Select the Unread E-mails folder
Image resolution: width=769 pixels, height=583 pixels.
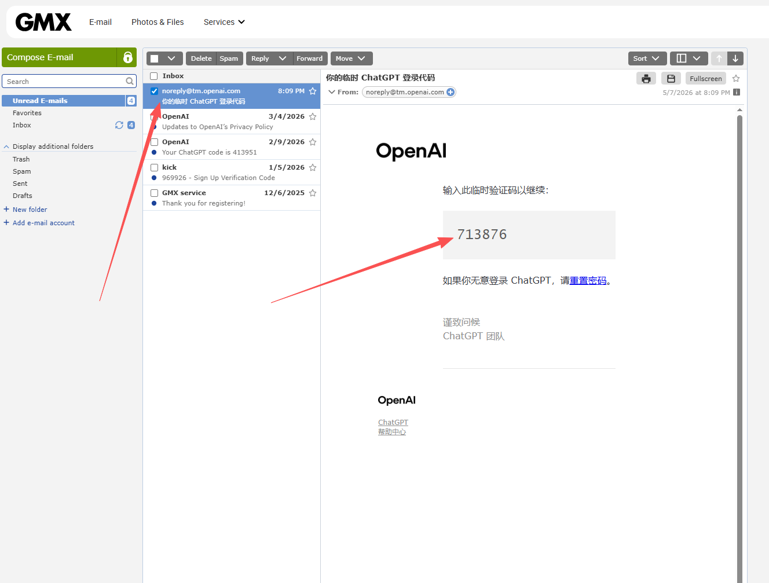tap(64, 101)
